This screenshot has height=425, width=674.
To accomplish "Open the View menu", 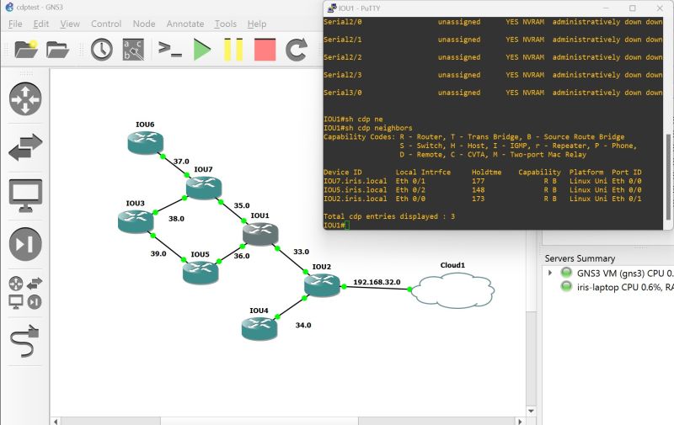I will (x=70, y=24).
